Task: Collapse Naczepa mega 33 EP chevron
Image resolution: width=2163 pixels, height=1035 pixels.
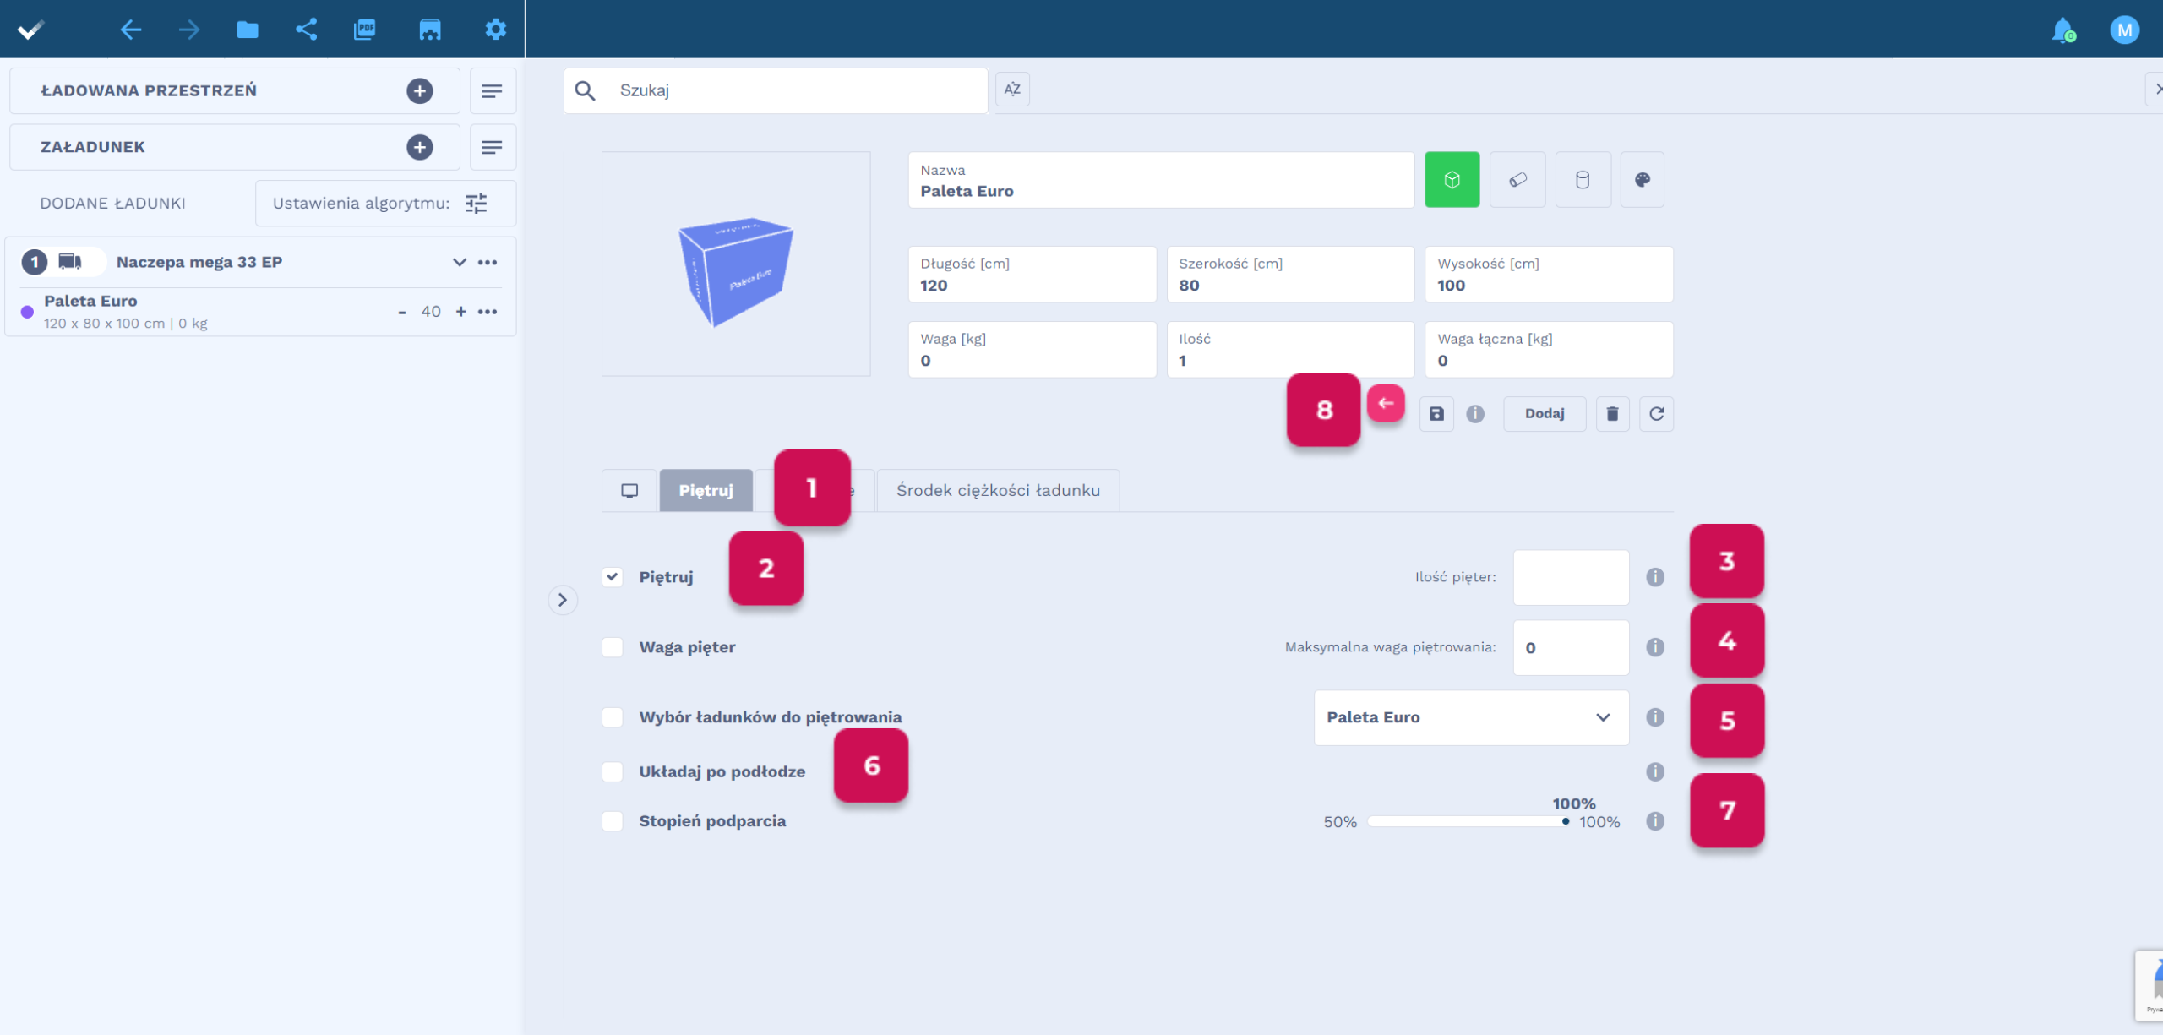Action: point(459,262)
